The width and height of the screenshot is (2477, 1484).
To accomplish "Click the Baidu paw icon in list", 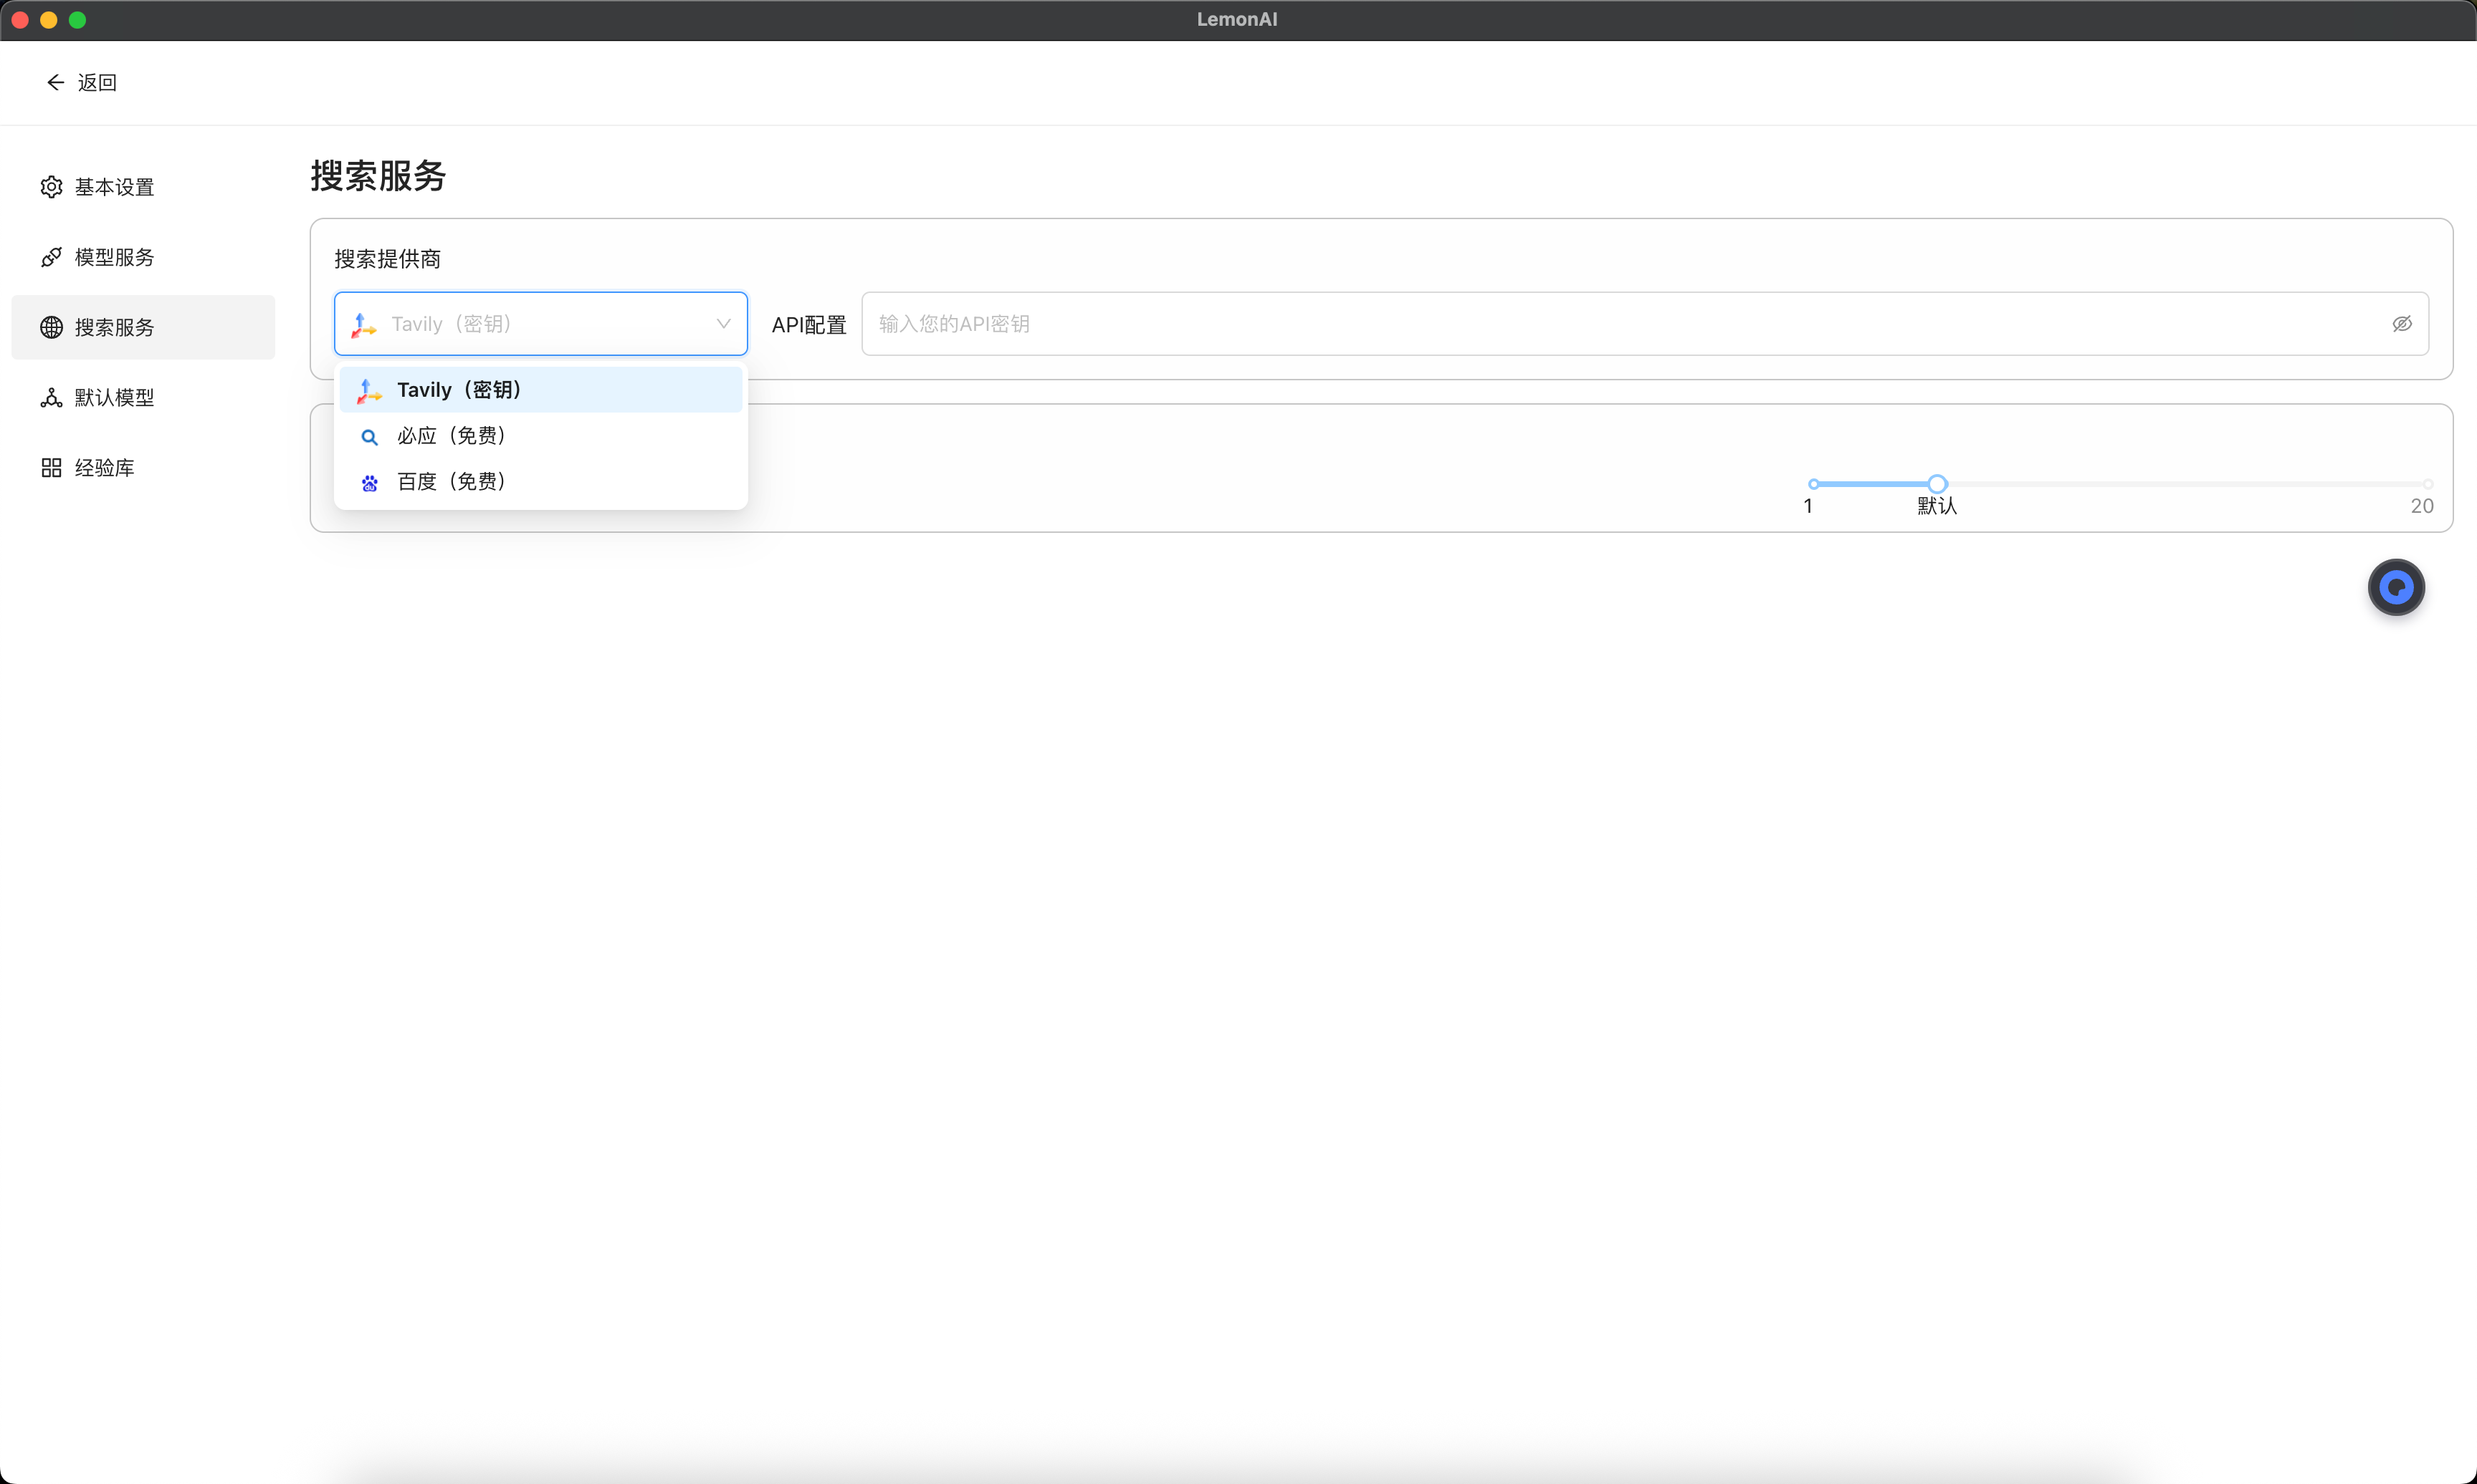I will tap(369, 482).
